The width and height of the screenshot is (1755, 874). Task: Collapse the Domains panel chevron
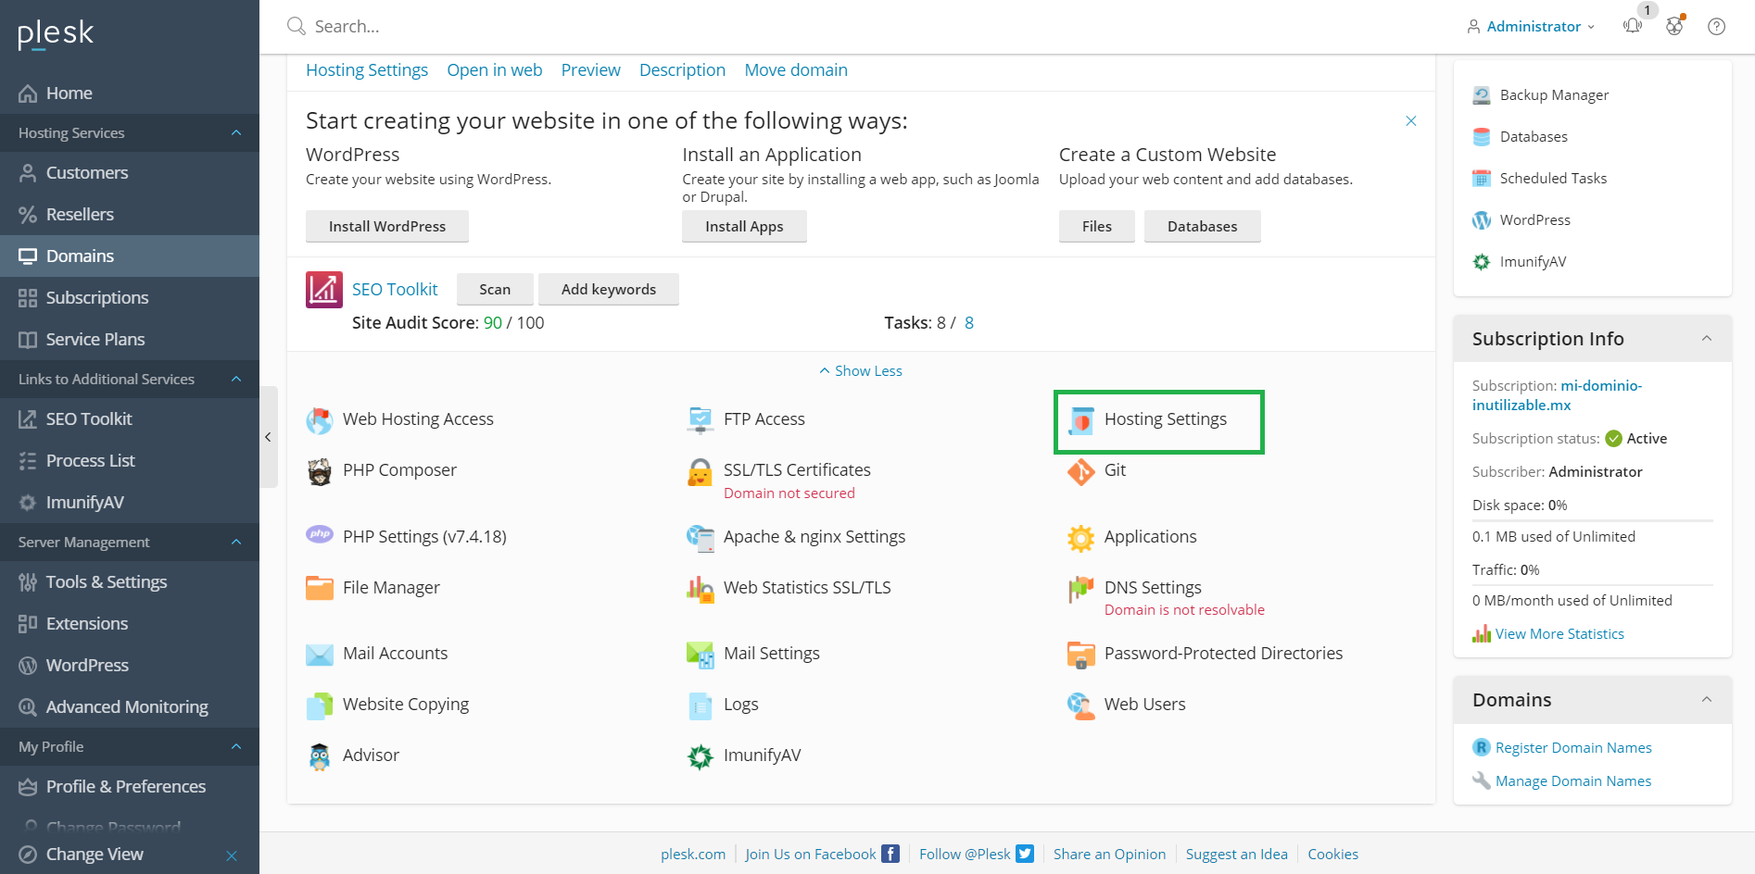[x=1706, y=700]
